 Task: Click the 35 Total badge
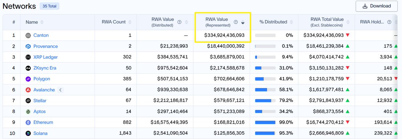click(x=49, y=6)
